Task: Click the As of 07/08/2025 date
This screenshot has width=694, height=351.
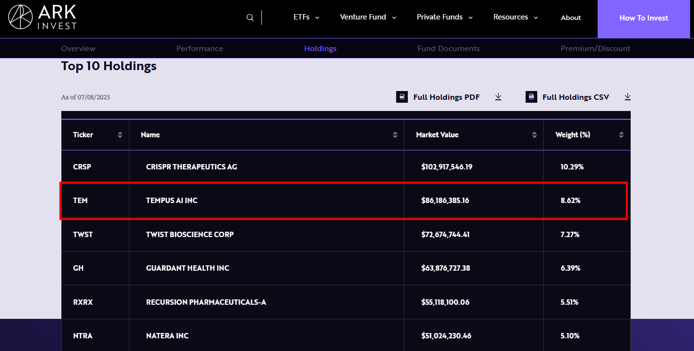Action: [86, 97]
